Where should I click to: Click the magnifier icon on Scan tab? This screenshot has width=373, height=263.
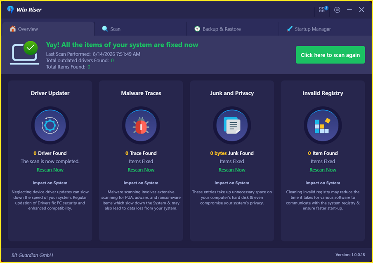coord(105,29)
